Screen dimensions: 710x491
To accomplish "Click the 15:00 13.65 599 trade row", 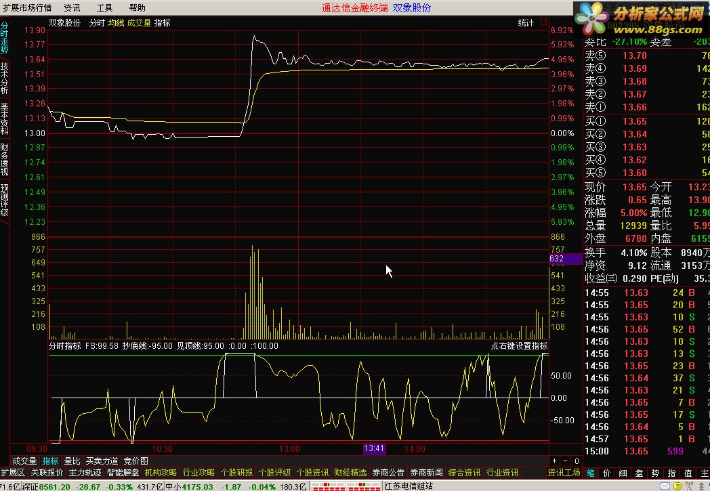I will tap(647, 451).
